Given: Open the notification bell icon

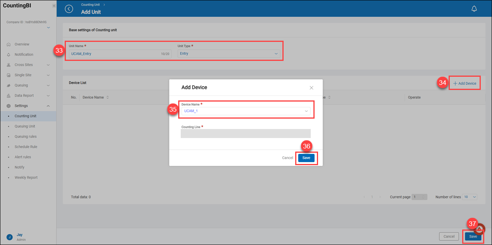Looking at the screenshot, I should click(474, 9).
